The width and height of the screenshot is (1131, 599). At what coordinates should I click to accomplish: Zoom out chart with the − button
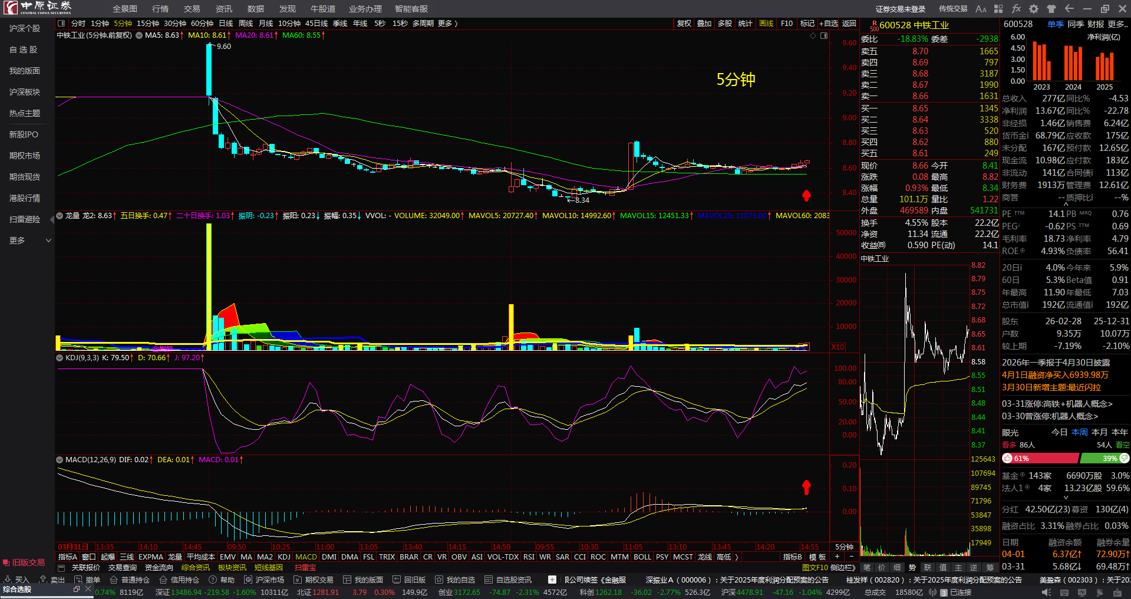tap(851, 557)
